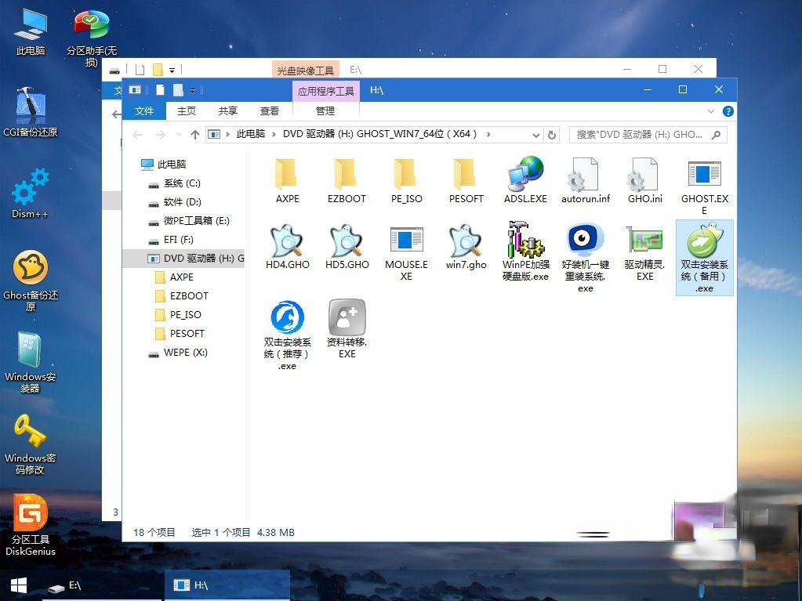
Task: Open 驱动精灵.EXE driver tool
Action: [644, 251]
